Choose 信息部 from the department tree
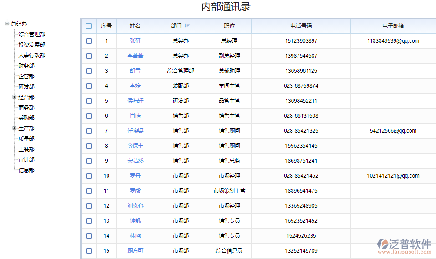The height and width of the screenshot is (259, 436). click(x=26, y=170)
